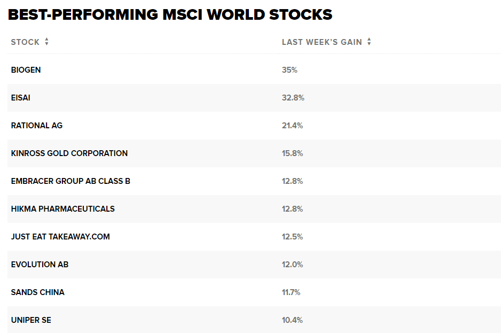Select EVOLUTION AB in the list
This screenshot has width=501, height=333.
(x=40, y=265)
